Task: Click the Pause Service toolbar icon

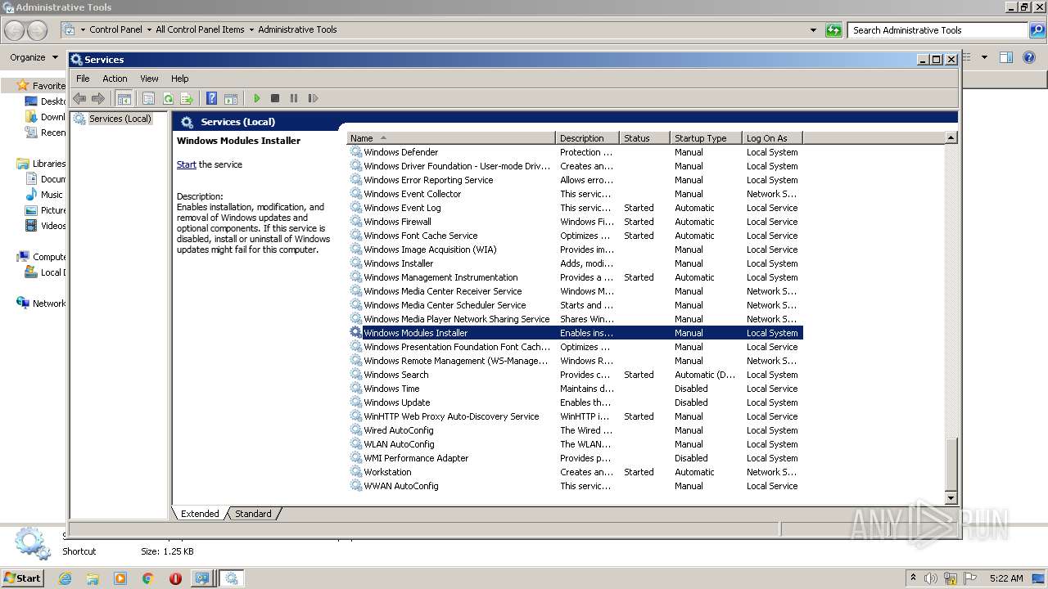Action: [294, 98]
